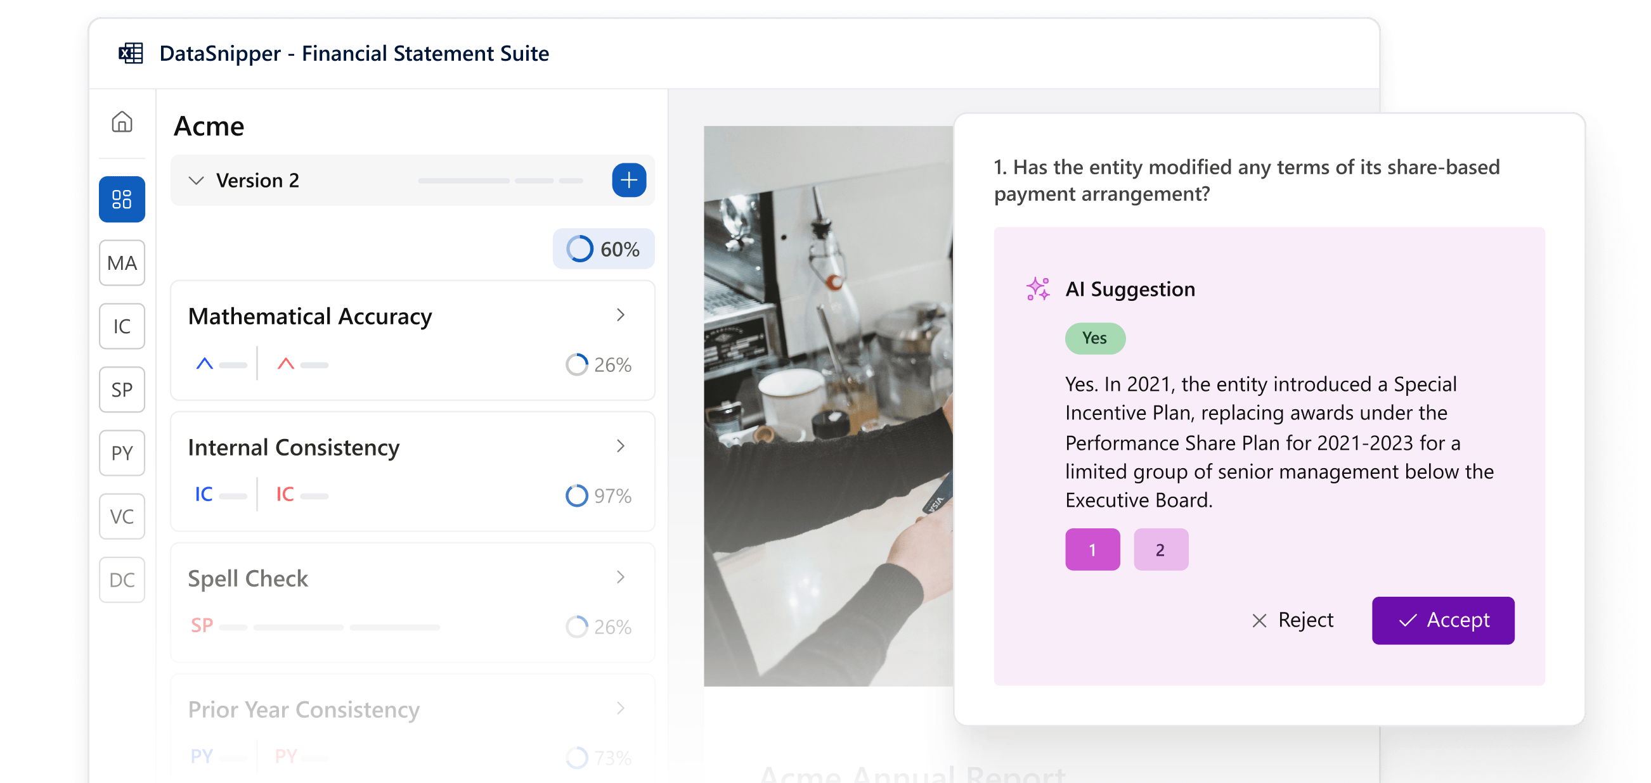Select citation reference 1
Viewport: 1651px width, 783px height.
(x=1092, y=549)
